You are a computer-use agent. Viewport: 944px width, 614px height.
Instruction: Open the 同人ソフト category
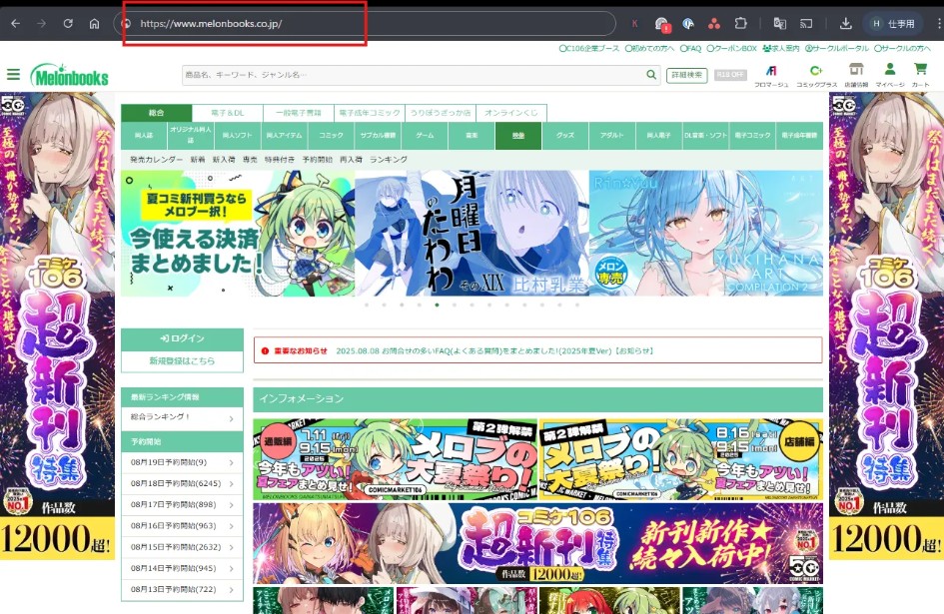coord(237,136)
